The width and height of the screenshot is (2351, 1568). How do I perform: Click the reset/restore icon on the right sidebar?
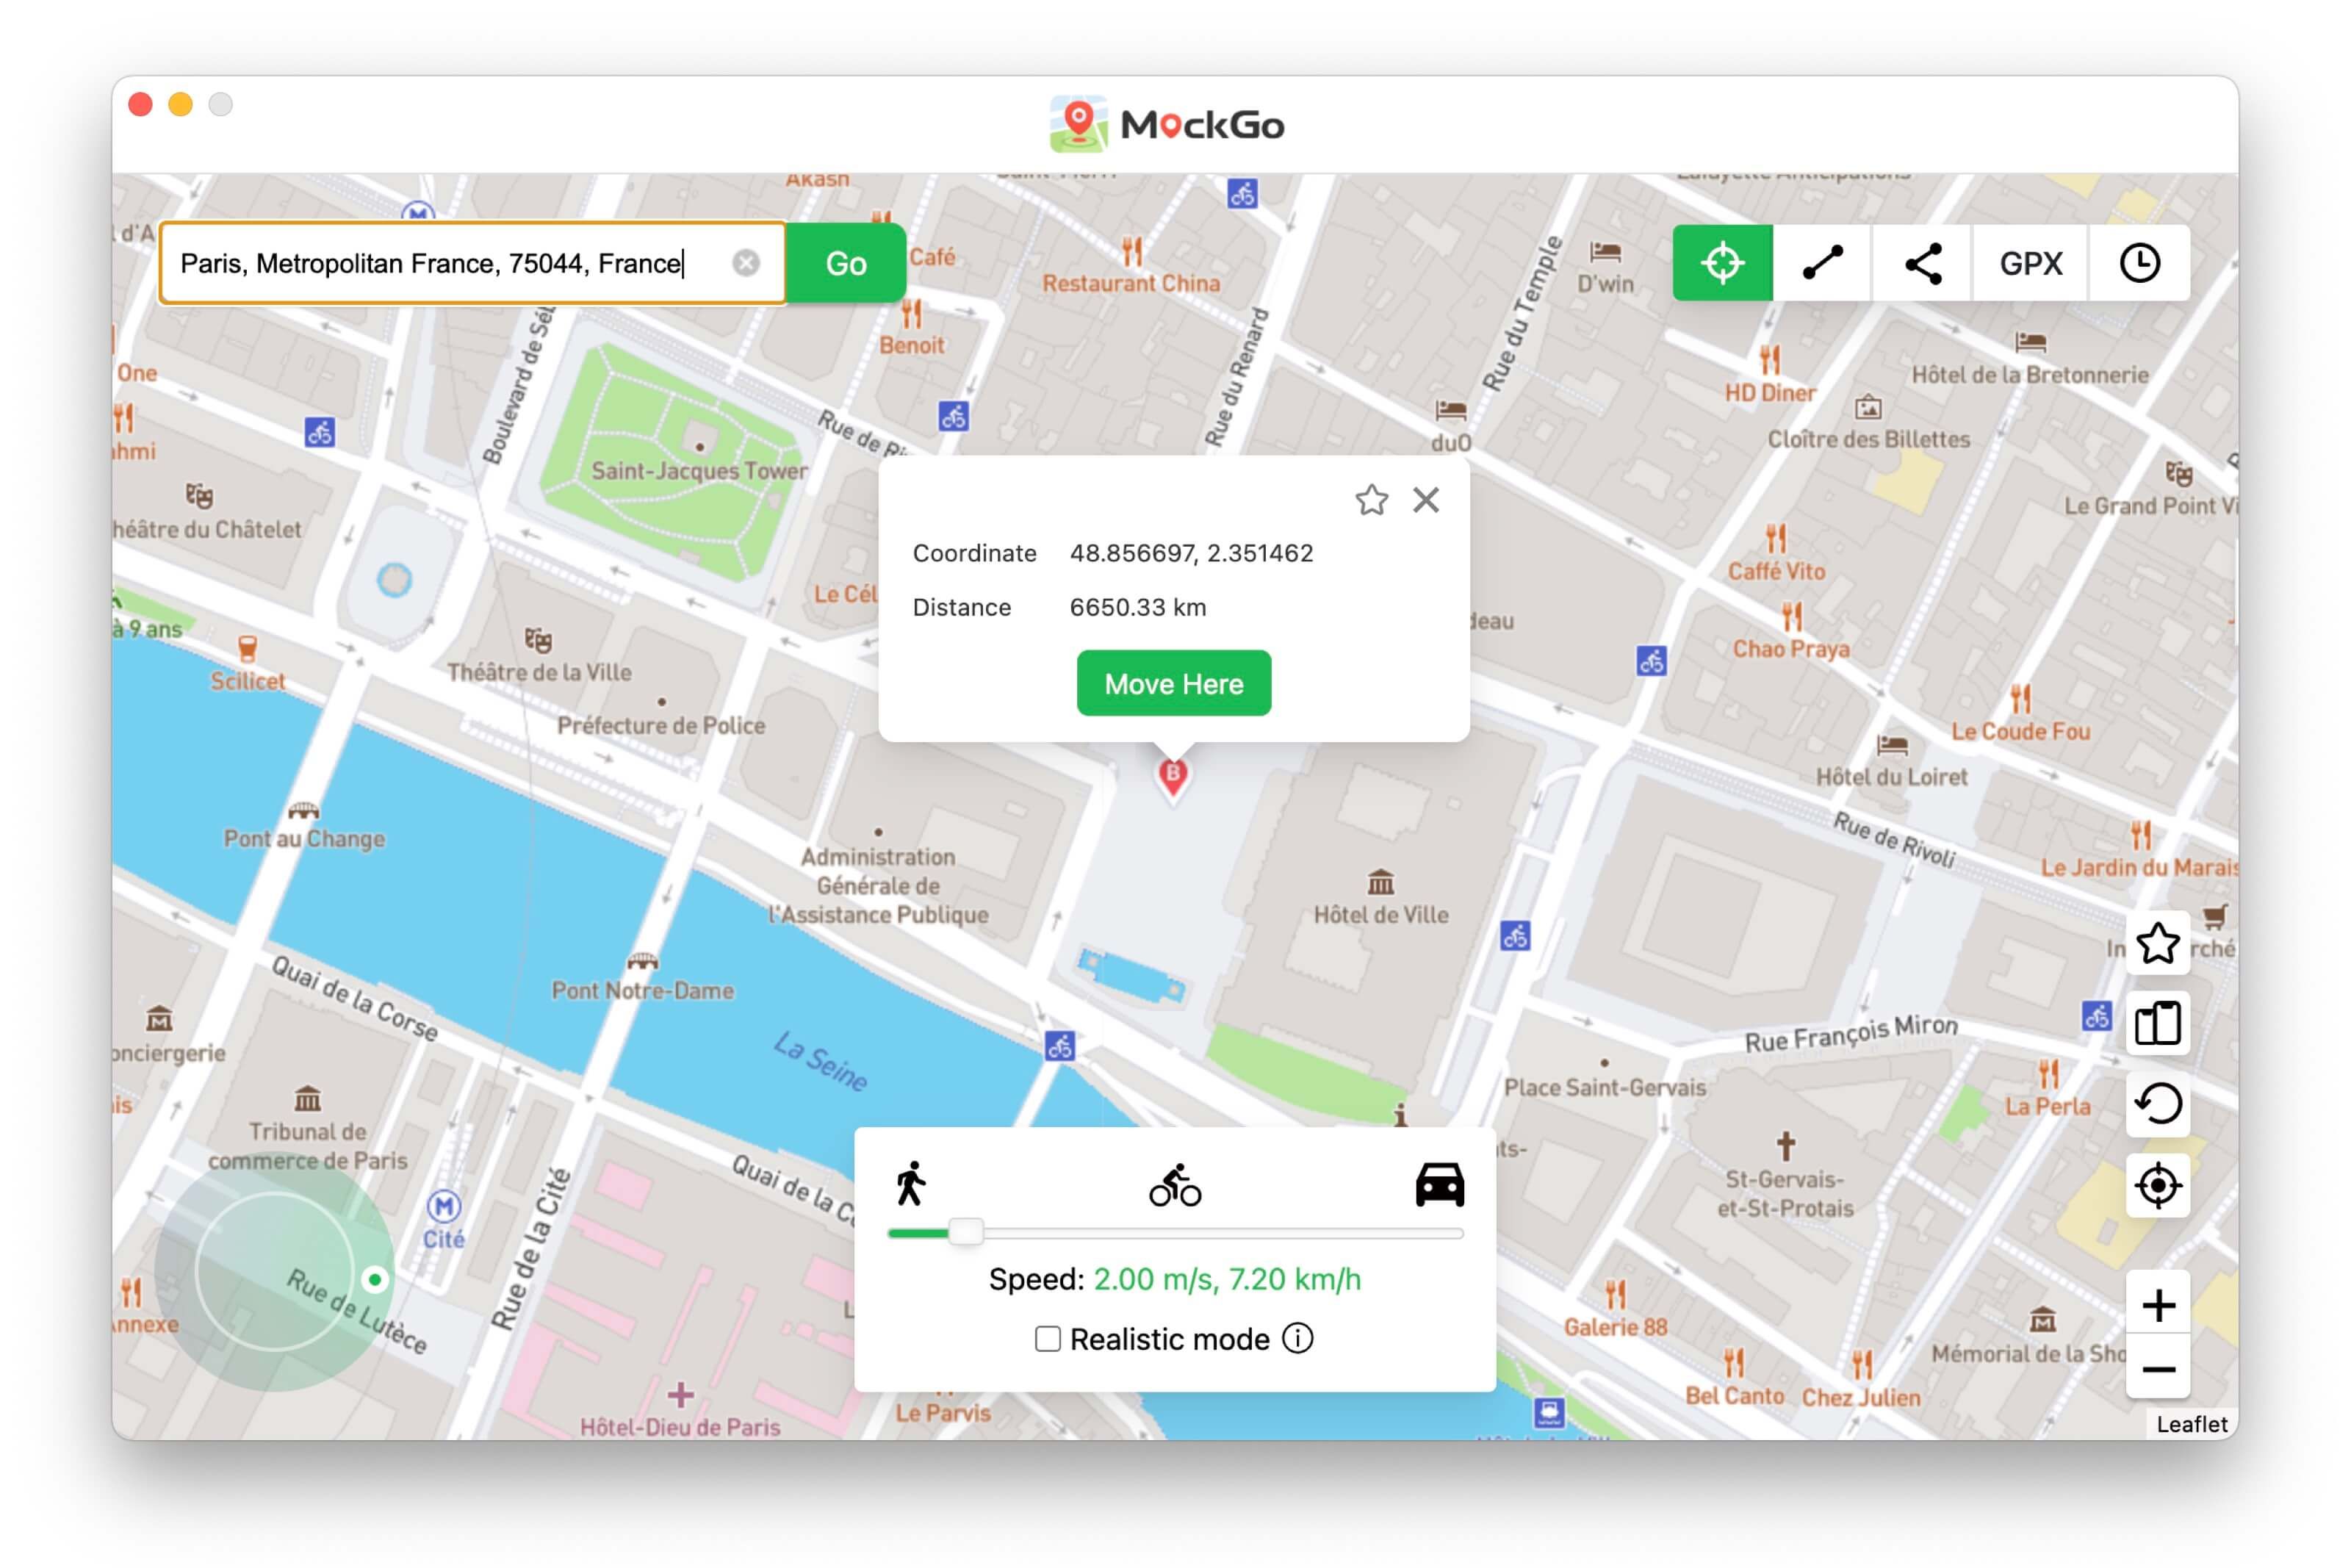[2156, 1104]
